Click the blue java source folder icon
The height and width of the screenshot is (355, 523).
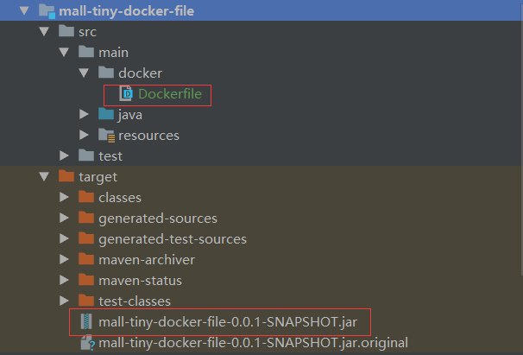point(106,115)
